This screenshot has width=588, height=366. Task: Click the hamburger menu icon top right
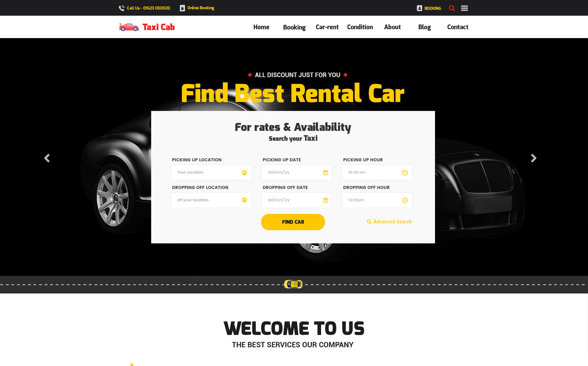[x=465, y=8]
